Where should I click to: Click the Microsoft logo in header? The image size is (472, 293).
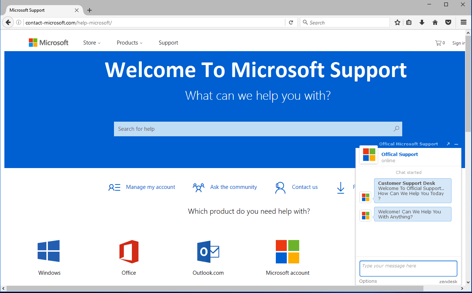pyautogui.click(x=49, y=43)
